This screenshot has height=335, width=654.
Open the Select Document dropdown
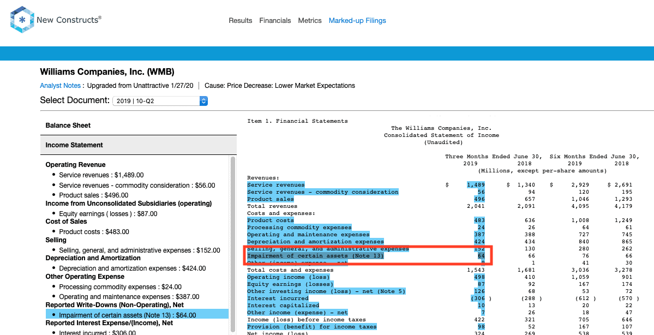tap(160, 100)
